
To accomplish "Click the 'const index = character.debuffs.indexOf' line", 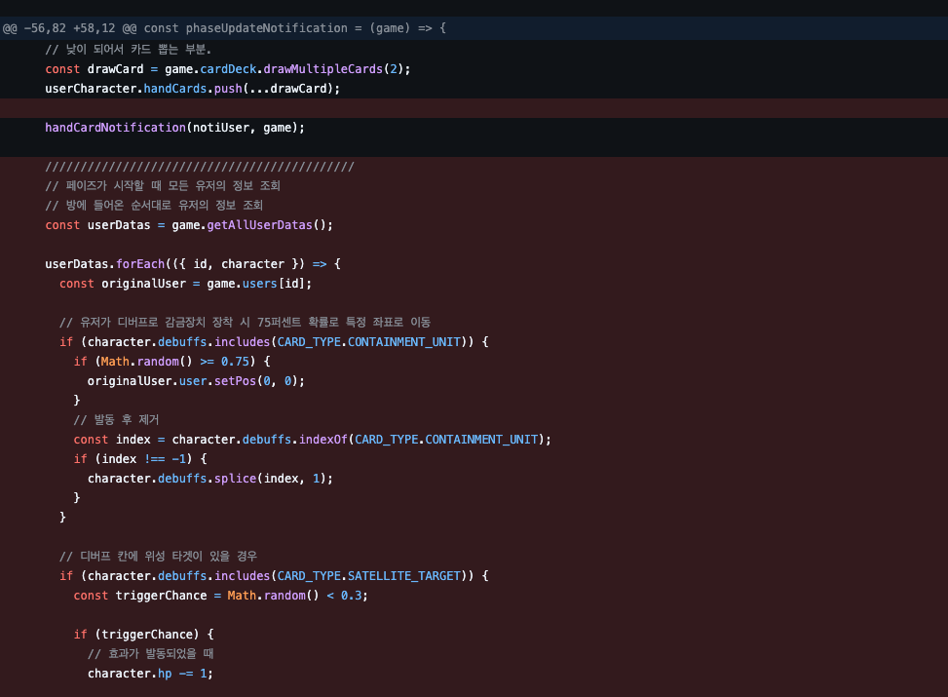I will tap(313, 440).
